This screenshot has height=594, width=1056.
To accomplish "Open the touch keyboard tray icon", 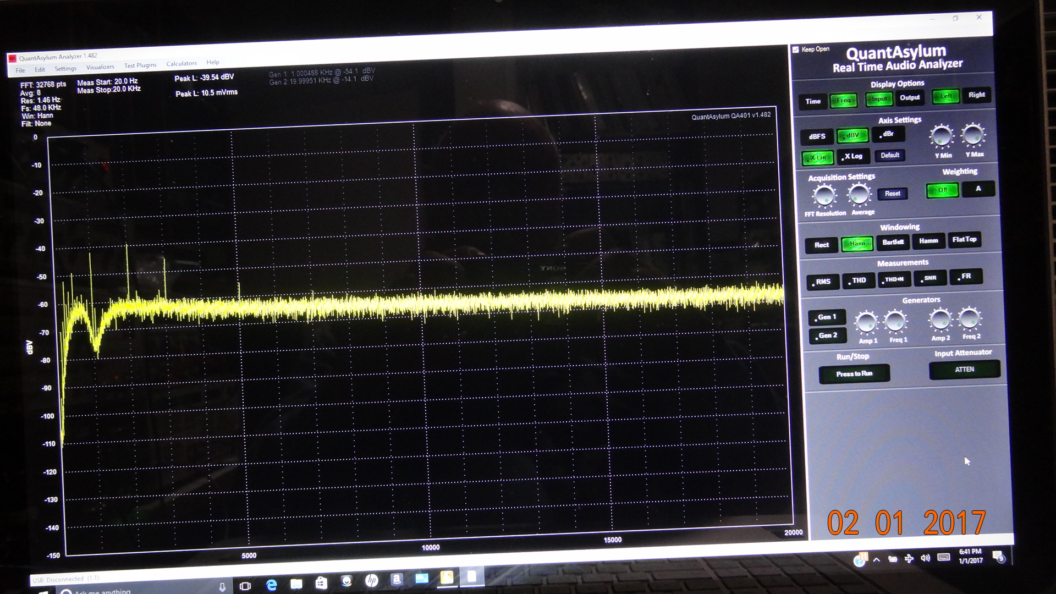I will (944, 557).
